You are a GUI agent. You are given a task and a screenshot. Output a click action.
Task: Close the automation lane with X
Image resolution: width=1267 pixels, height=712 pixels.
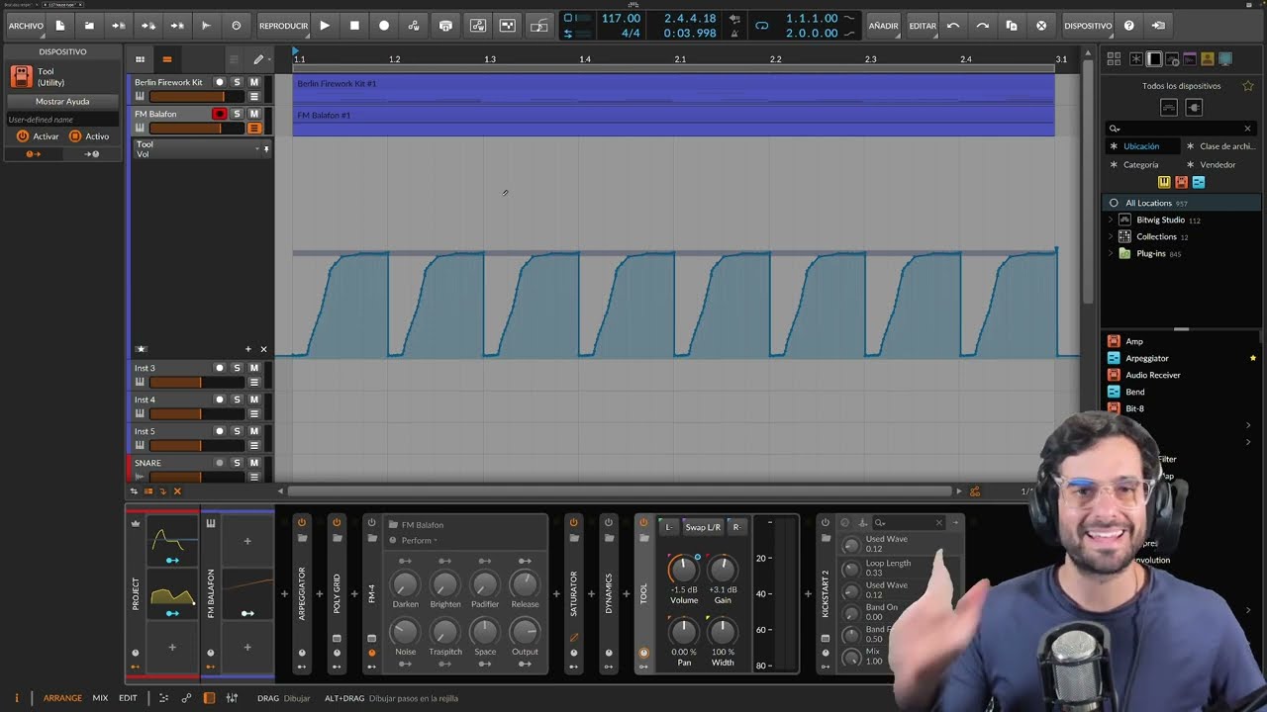click(x=263, y=349)
